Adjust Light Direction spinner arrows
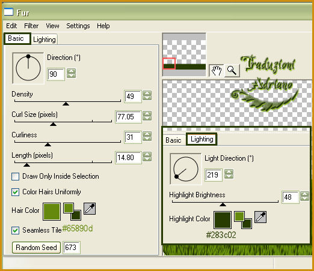 click(229, 174)
